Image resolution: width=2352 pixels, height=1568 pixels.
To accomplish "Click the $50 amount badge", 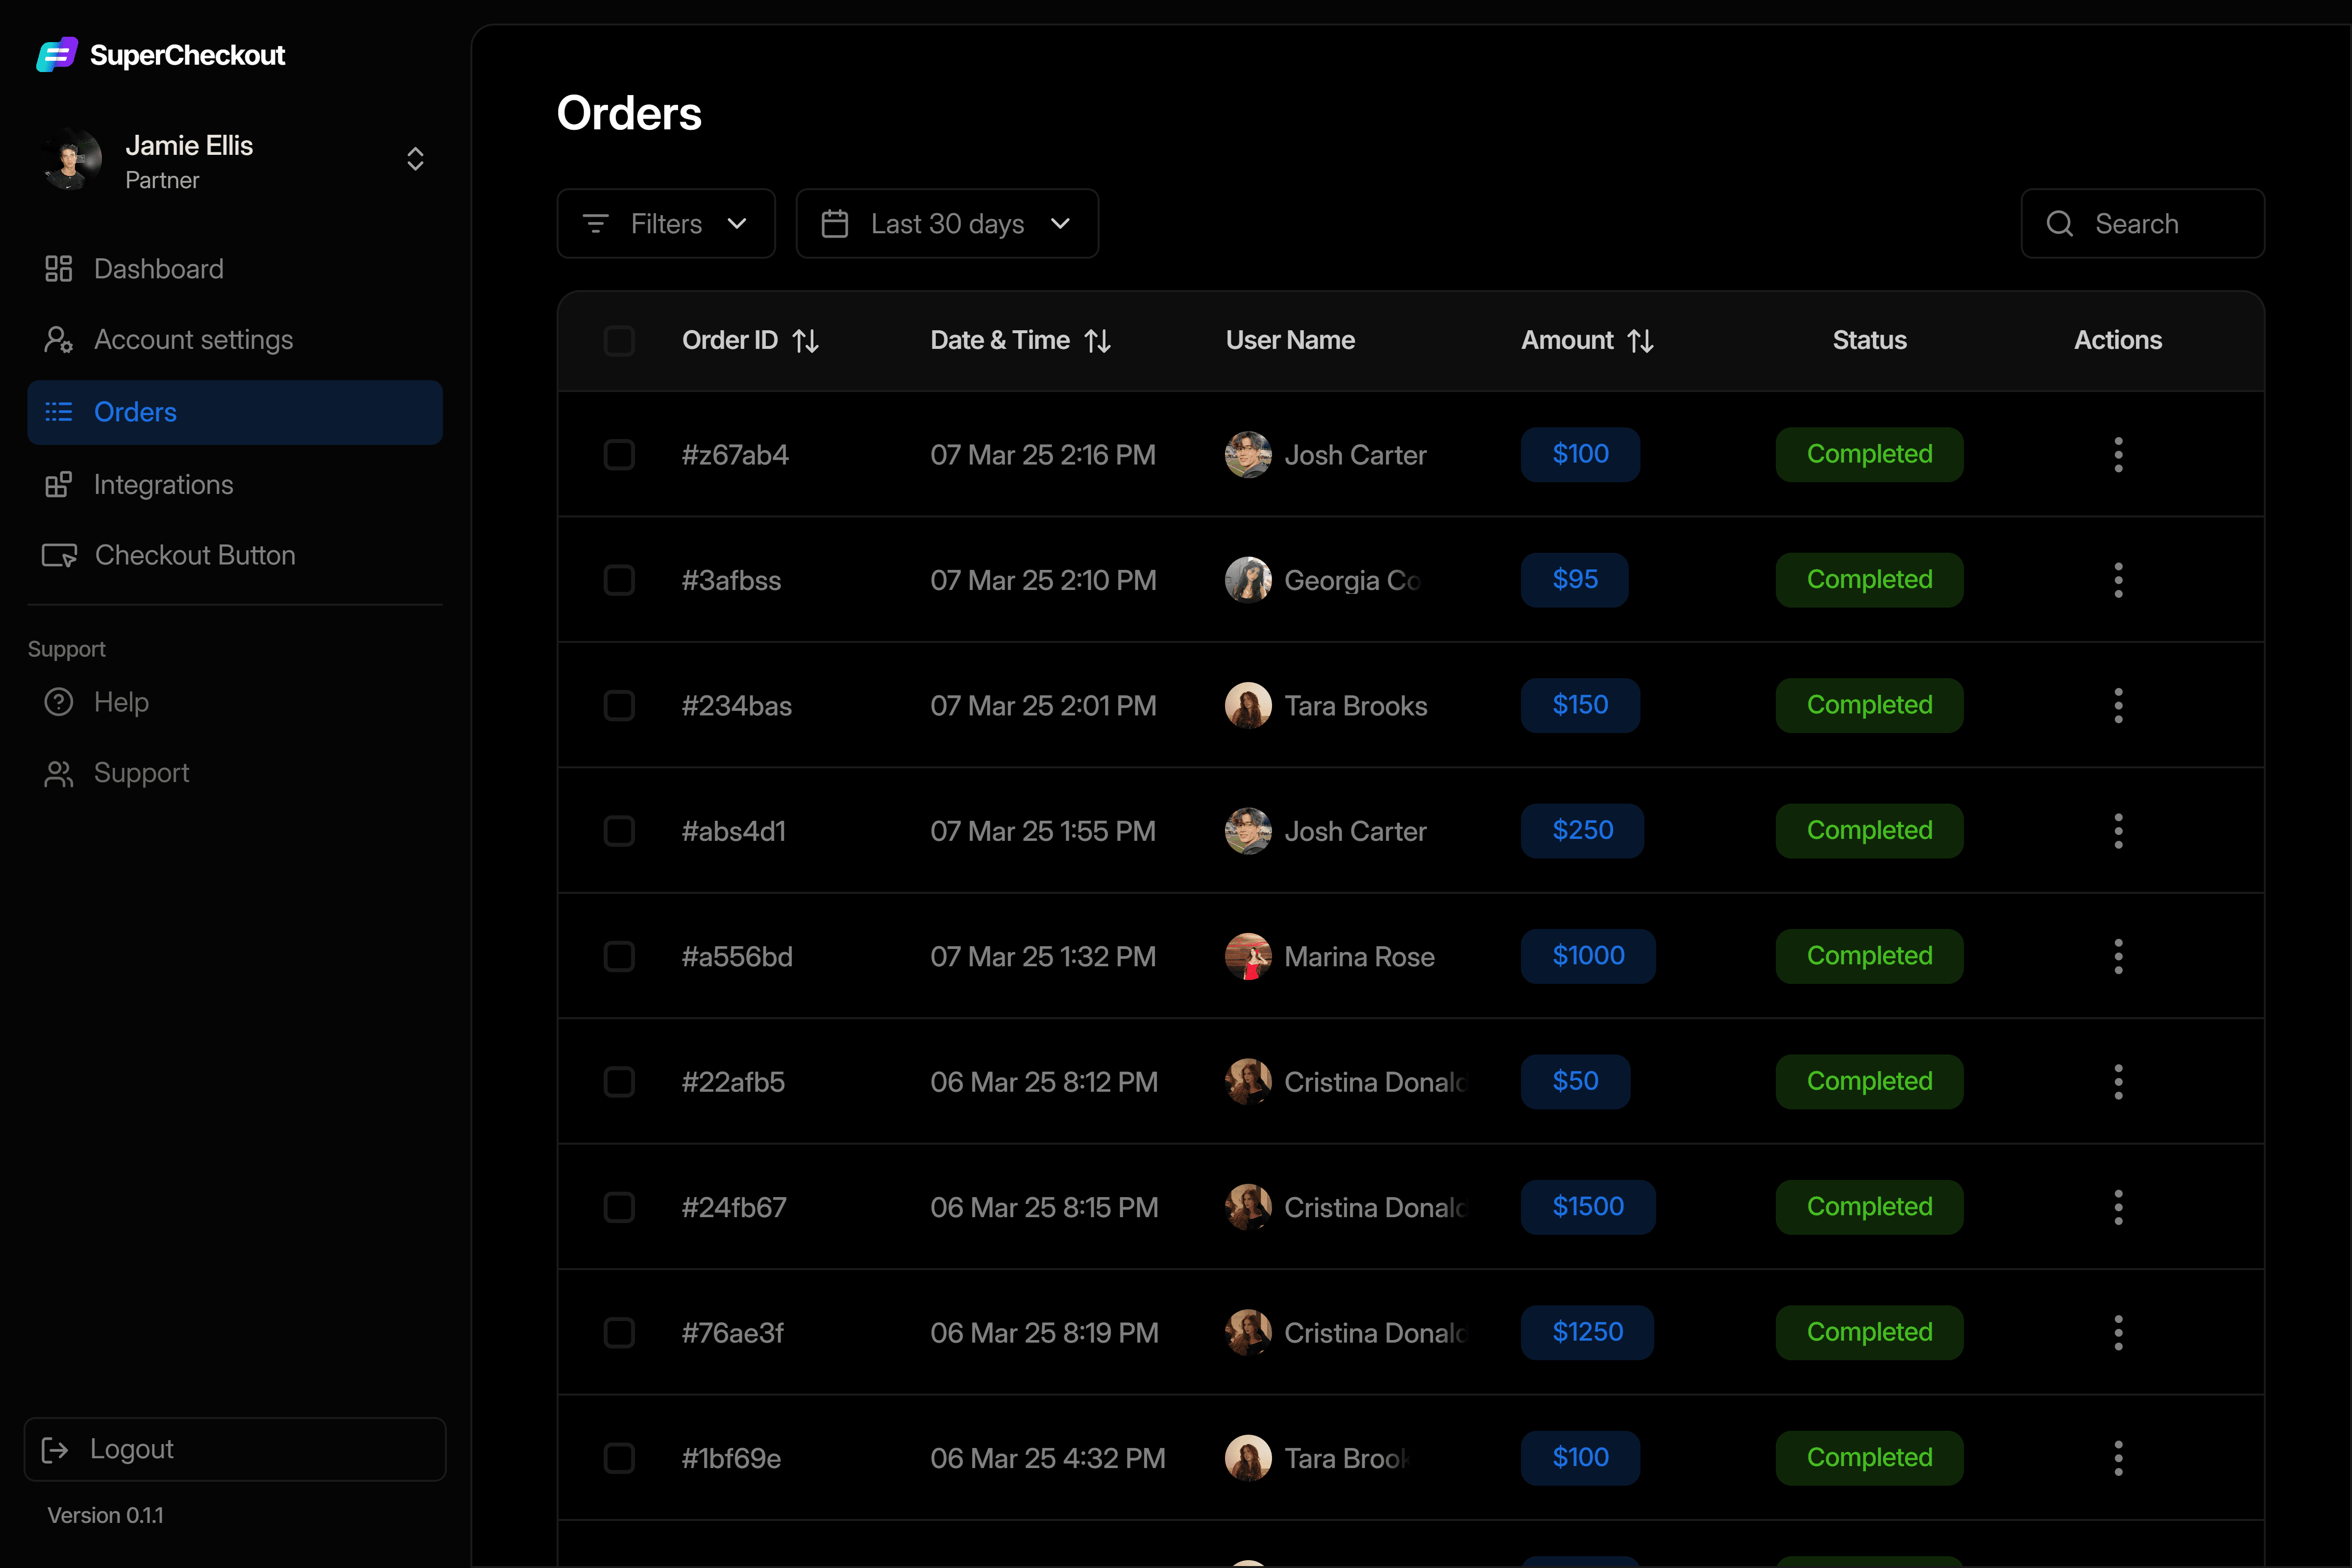I will (x=1575, y=1082).
